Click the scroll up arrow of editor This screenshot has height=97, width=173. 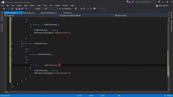click(169, 20)
